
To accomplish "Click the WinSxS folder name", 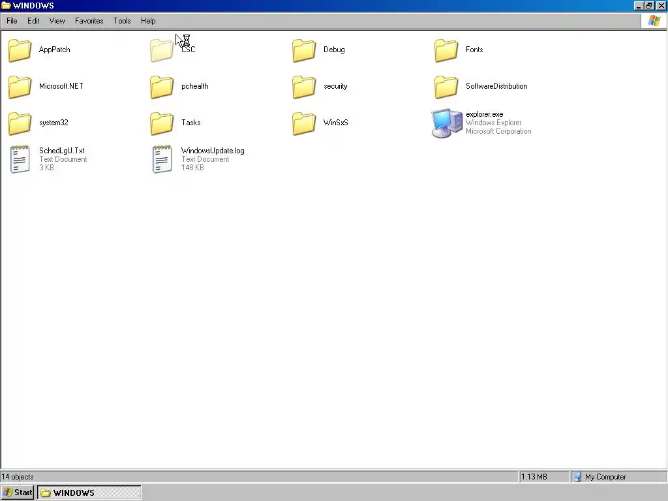I will [x=336, y=123].
